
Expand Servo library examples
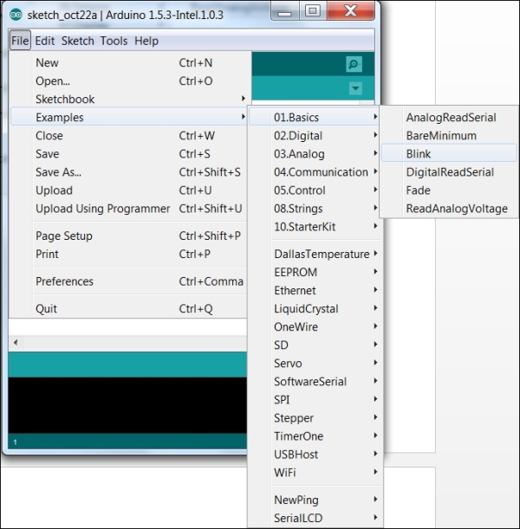(x=315, y=364)
